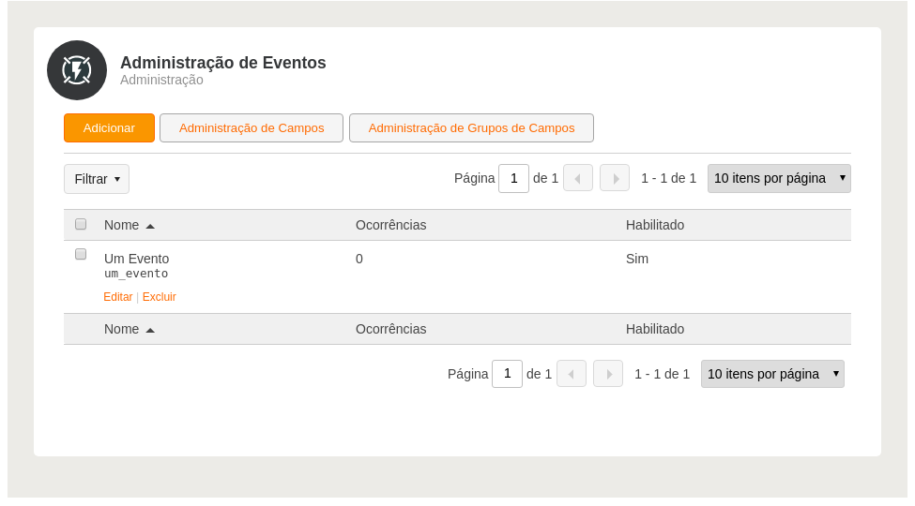Expand top '10 itens por página' selector
The width and height of the screenshot is (915, 506).
[779, 178]
